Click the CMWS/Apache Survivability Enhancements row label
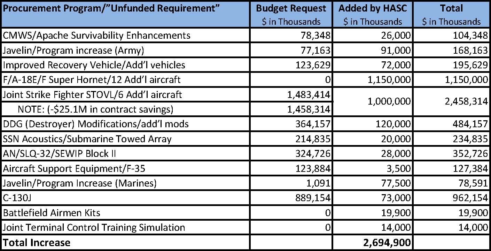 (97, 35)
